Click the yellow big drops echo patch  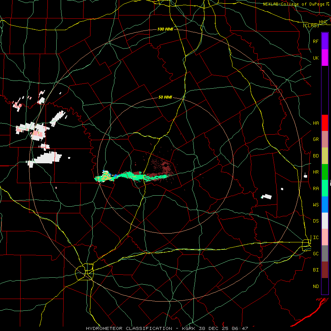coord(107,177)
